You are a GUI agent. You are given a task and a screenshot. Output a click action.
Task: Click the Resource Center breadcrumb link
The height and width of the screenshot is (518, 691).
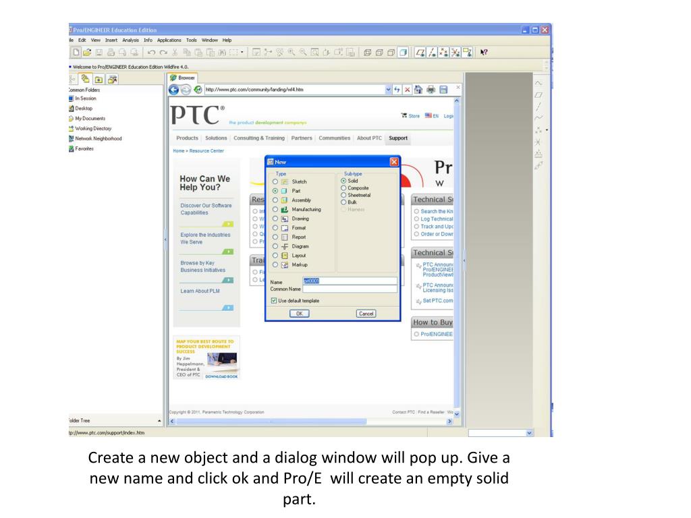tap(206, 151)
